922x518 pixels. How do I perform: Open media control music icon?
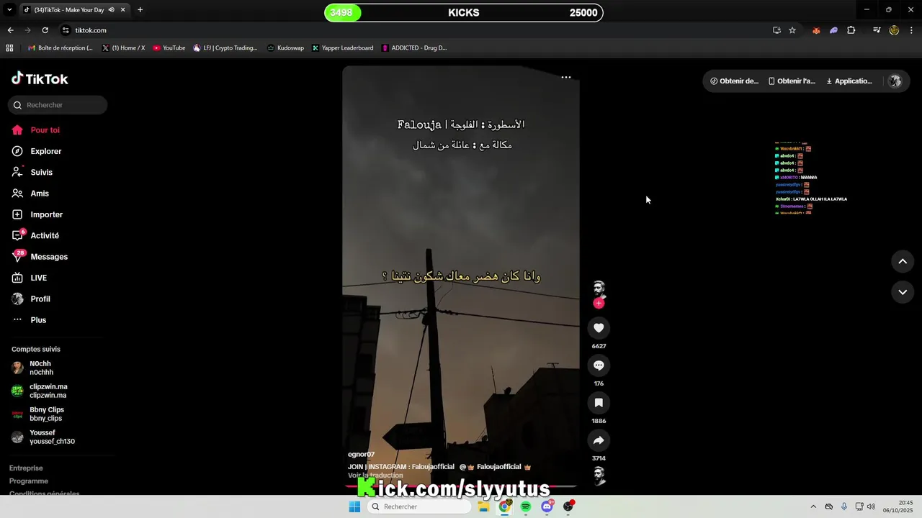click(x=877, y=30)
